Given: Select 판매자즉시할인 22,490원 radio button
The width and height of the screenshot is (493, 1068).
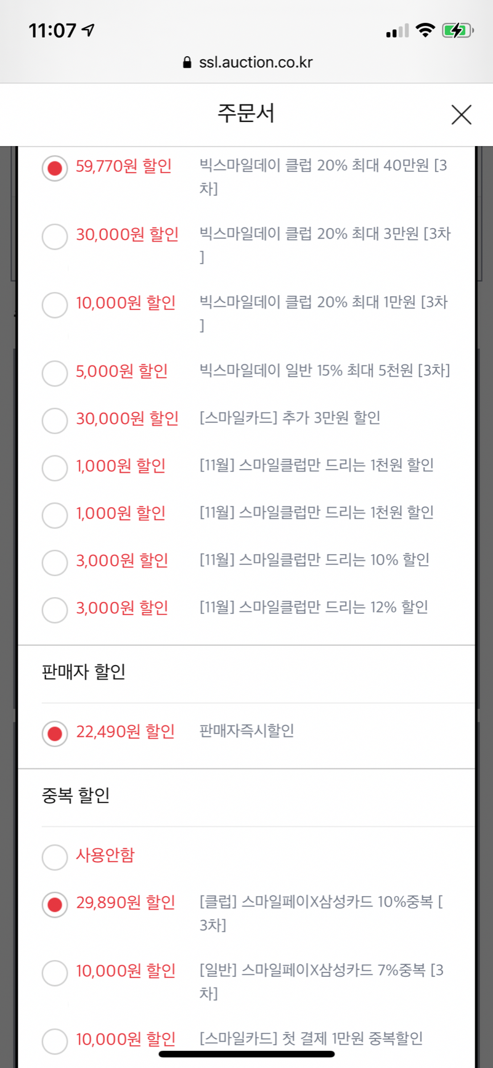Looking at the screenshot, I should (55, 734).
